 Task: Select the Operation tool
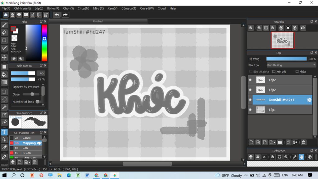point(4,140)
